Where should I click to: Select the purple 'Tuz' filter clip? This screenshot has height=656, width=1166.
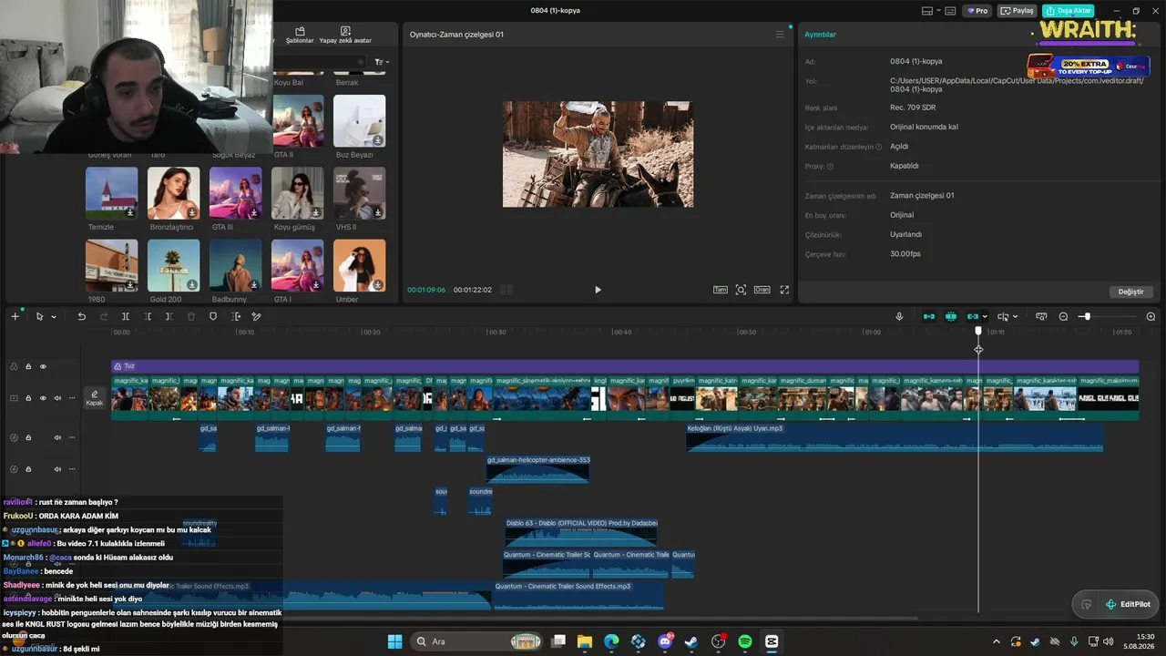[x=625, y=366]
